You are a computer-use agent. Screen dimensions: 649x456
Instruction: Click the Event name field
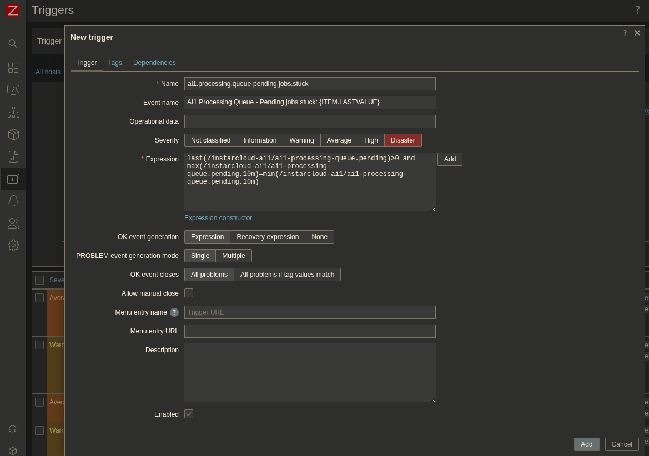coord(310,103)
